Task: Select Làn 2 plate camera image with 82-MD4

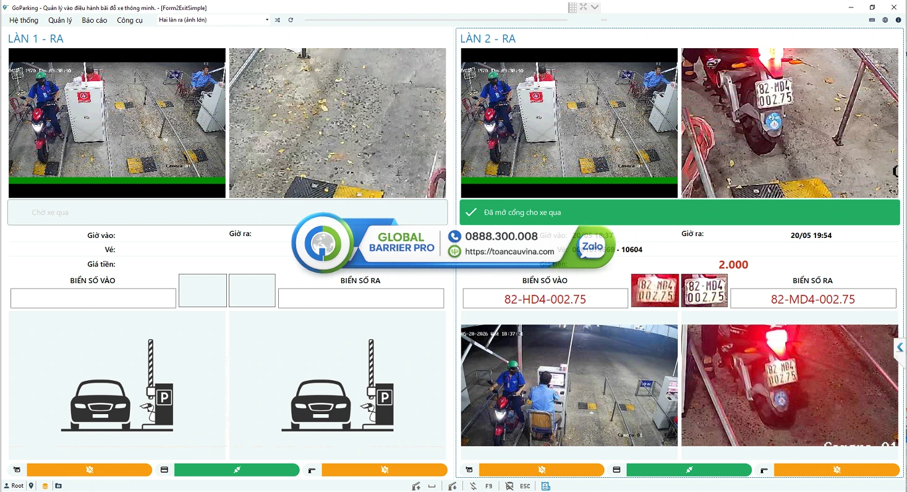Action: click(x=790, y=123)
